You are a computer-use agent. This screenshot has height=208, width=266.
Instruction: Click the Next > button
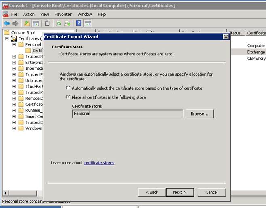pos(179,192)
